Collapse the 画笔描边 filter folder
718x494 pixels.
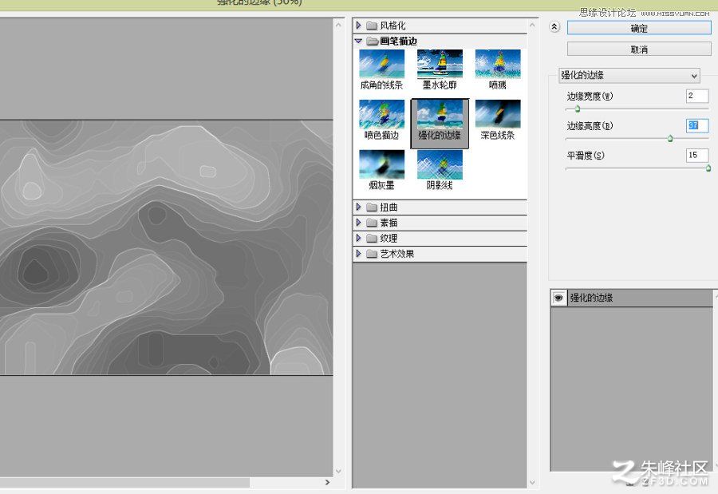[x=358, y=41]
